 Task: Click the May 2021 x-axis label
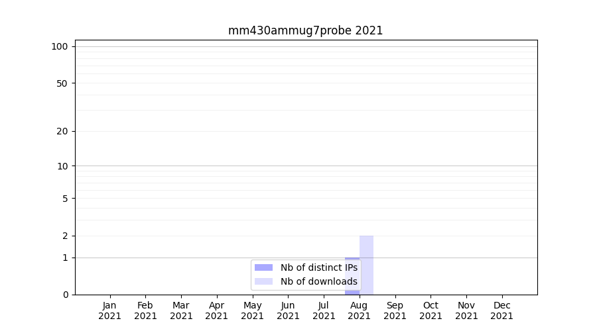tap(253, 310)
